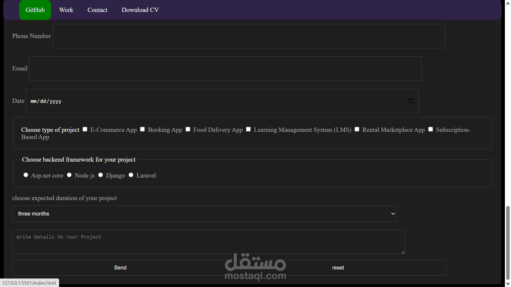
Task: Check the E-Commerce App checkbox
Action: [85, 129]
